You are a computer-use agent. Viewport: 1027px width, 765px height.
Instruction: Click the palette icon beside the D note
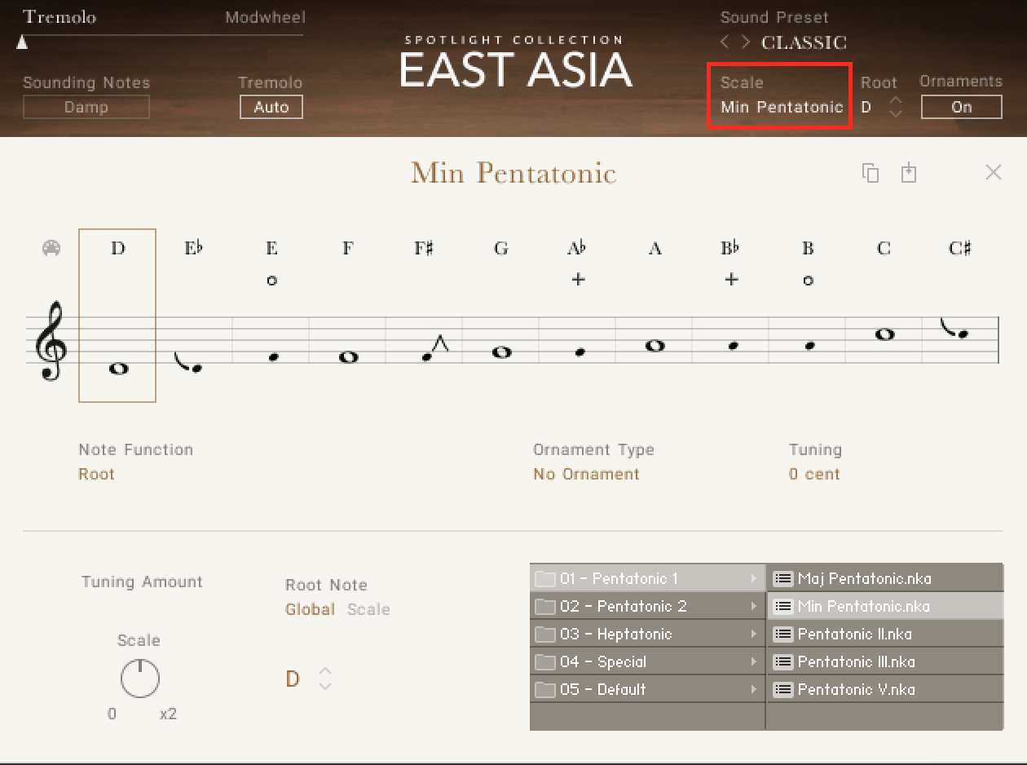click(x=51, y=249)
